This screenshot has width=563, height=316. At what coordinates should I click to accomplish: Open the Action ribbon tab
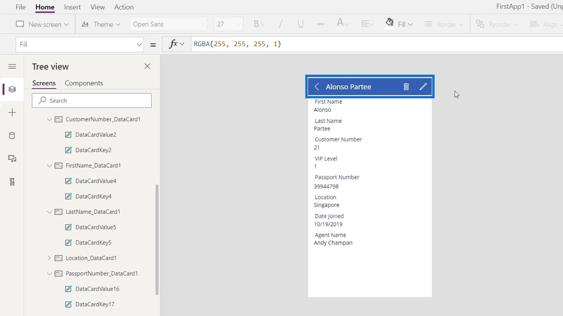[x=124, y=7]
